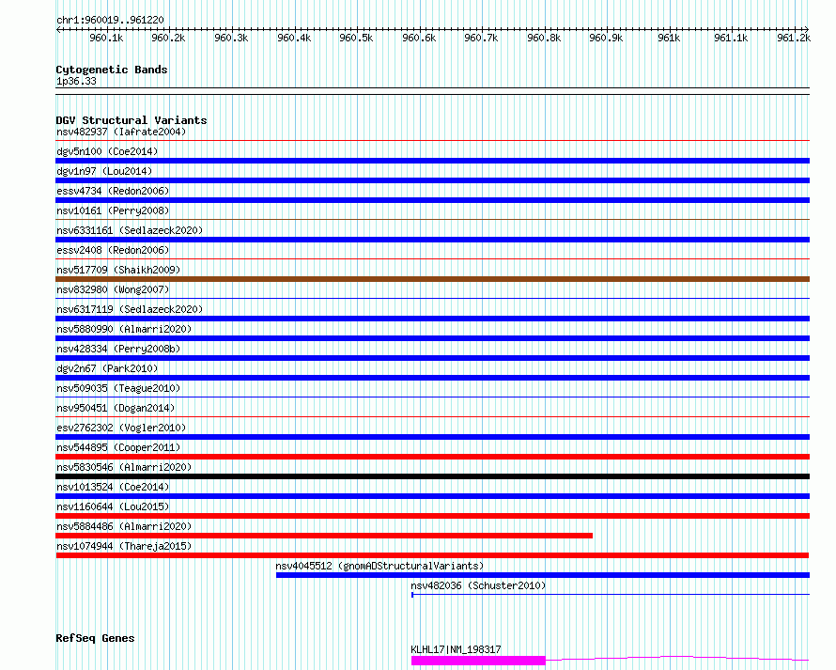Select nsv5880990 (Almarri2020) variant label
The width and height of the screenshot is (836, 670).
(124, 329)
